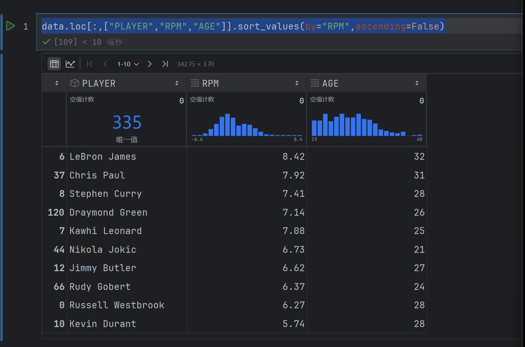Open the RPM column sort menu
525x347 pixels.
[297, 83]
